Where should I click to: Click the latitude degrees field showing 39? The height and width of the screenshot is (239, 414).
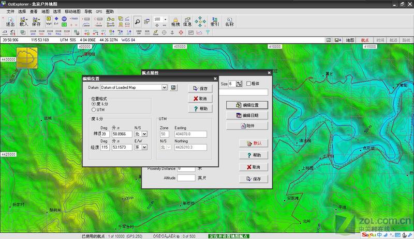pos(105,134)
